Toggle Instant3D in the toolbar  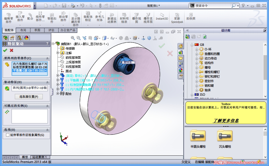[162, 17]
